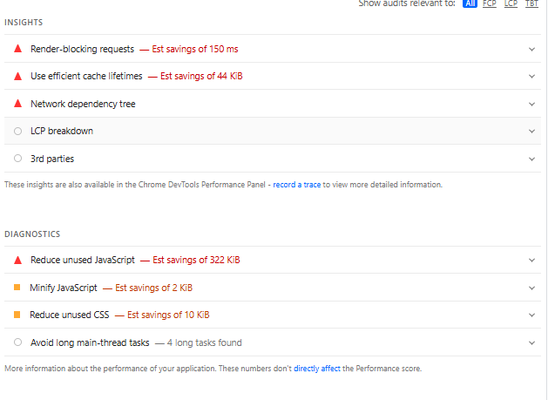555x400 pixels.
Task: Click the '3rd parties' title
Action: (52, 159)
